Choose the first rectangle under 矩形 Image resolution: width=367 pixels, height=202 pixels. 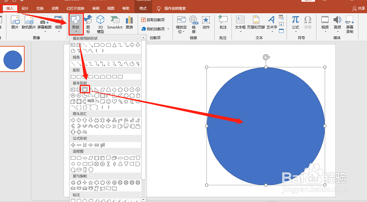pyautogui.click(x=73, y=77)
